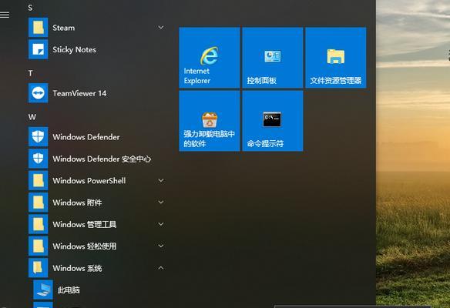Jump via the T letter header
This screenshot has width=450, height=308.
point(30,73)
